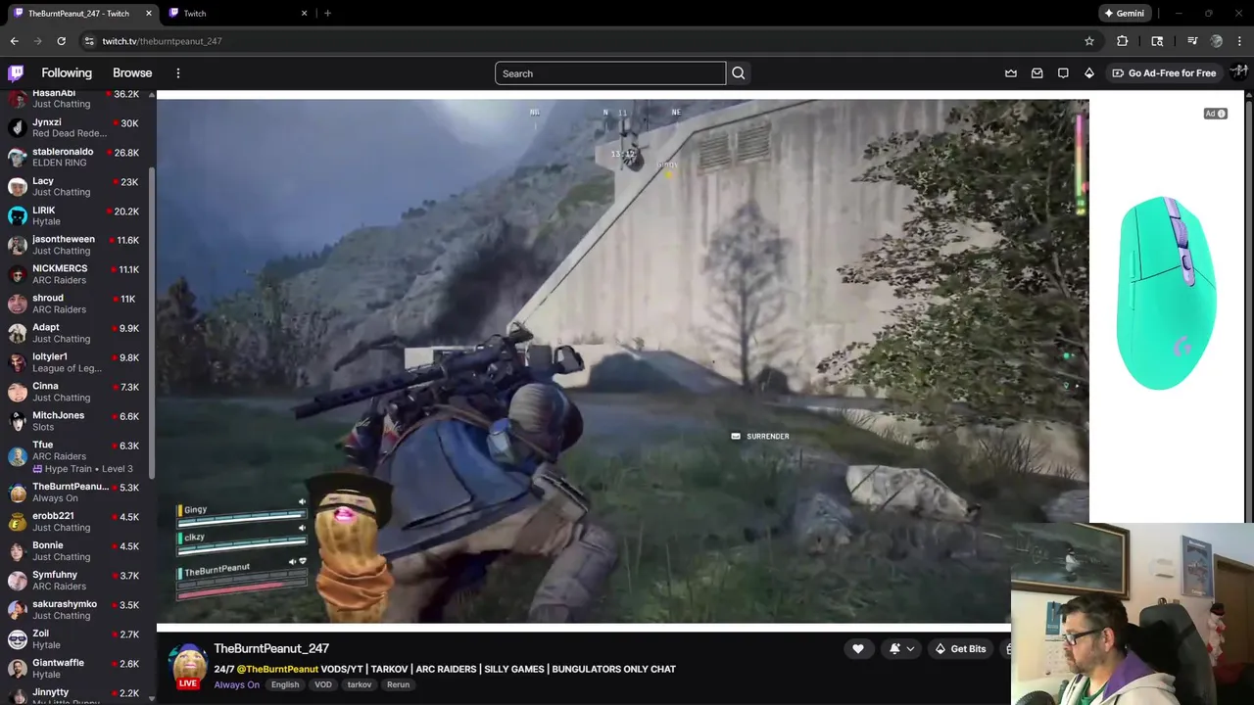Click the Get Bits button

960,648
